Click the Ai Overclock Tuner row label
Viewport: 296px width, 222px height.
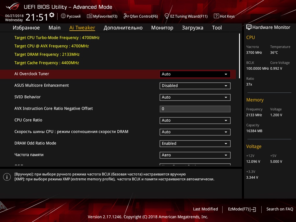point(32,74)
